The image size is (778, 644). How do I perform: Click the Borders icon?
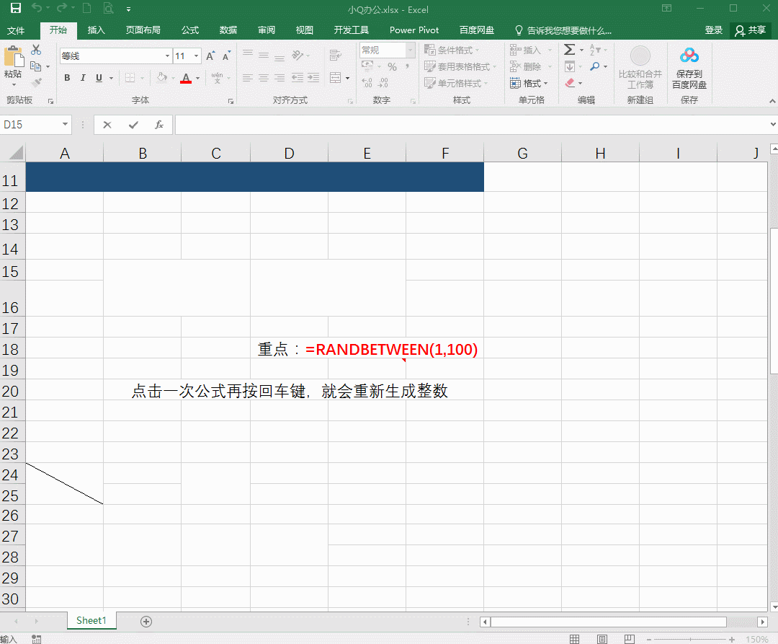[130, 77]
